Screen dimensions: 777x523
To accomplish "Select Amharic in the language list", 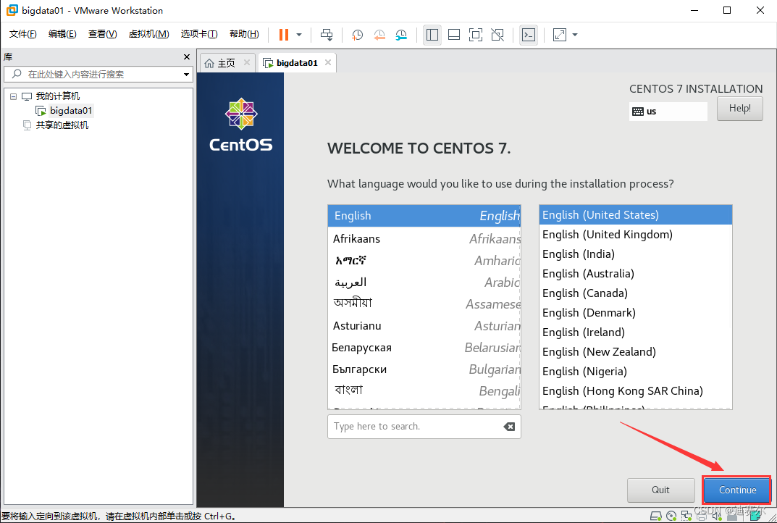I will pos(424,260).
